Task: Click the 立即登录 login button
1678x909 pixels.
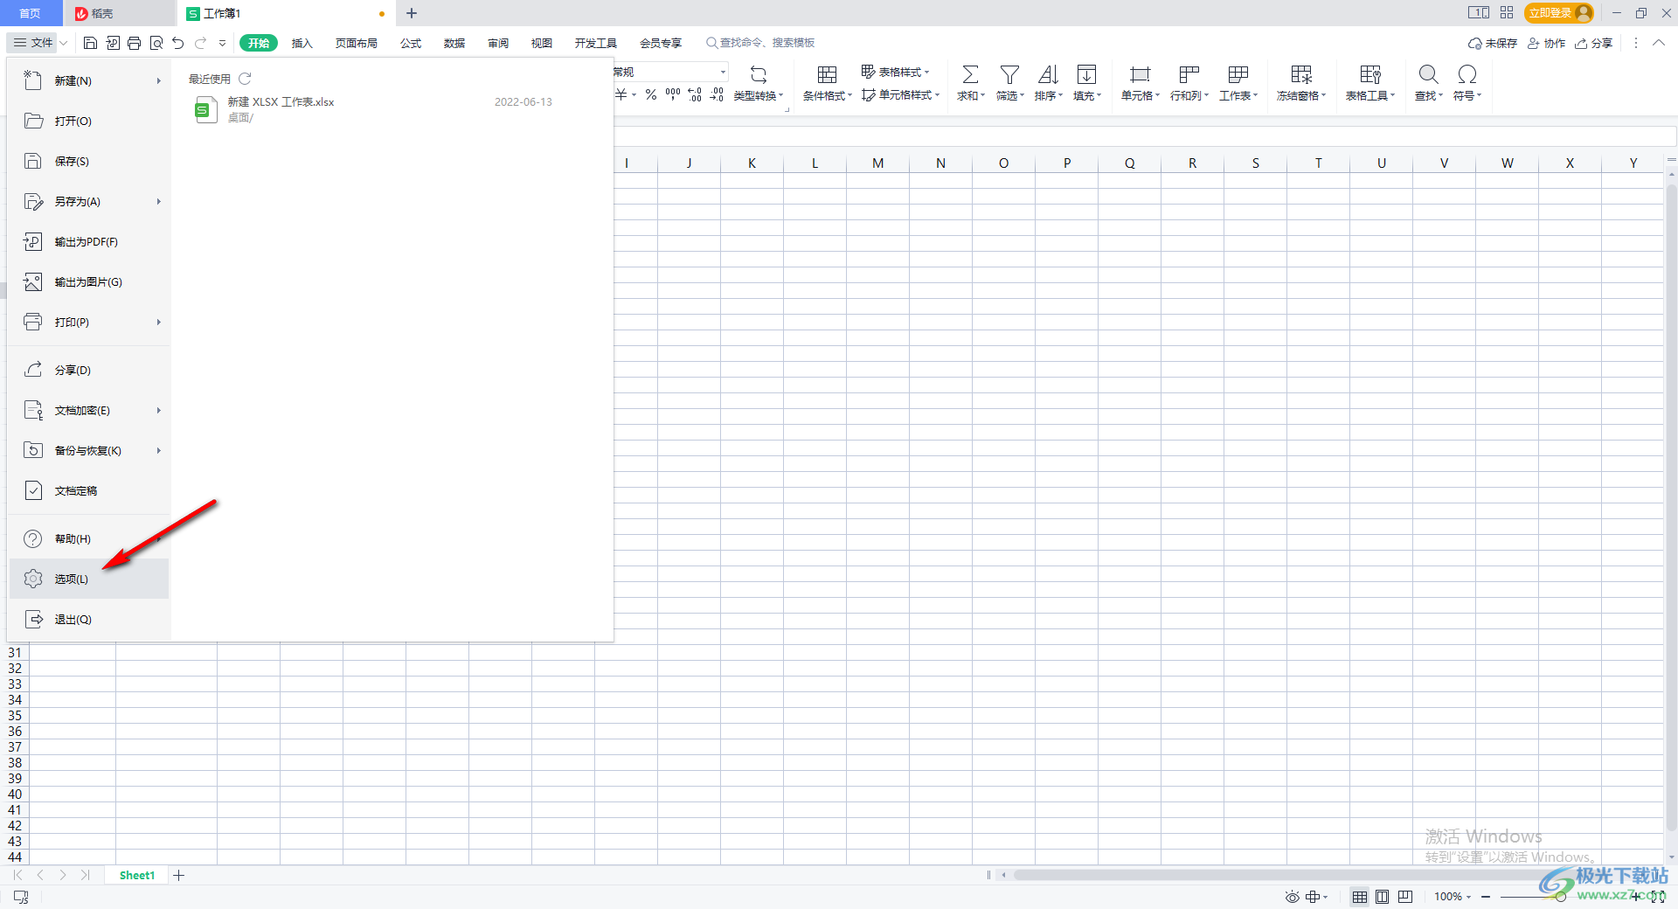Action: pos(1558,13)
